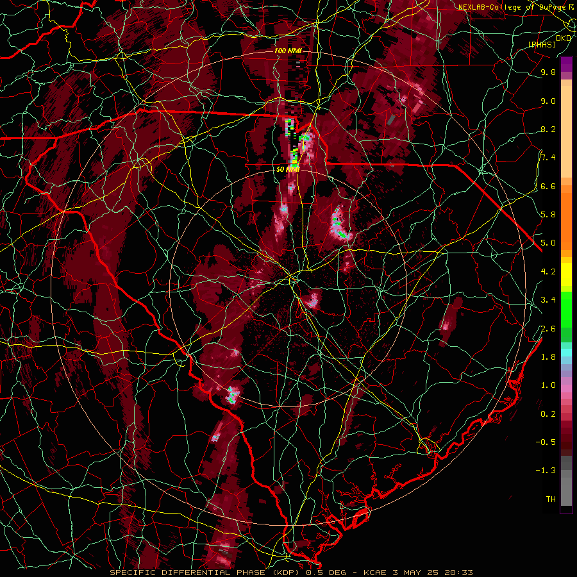Pick the peach band of the color scale
This screenshot has height=577, width=577.
click(566, 133)
